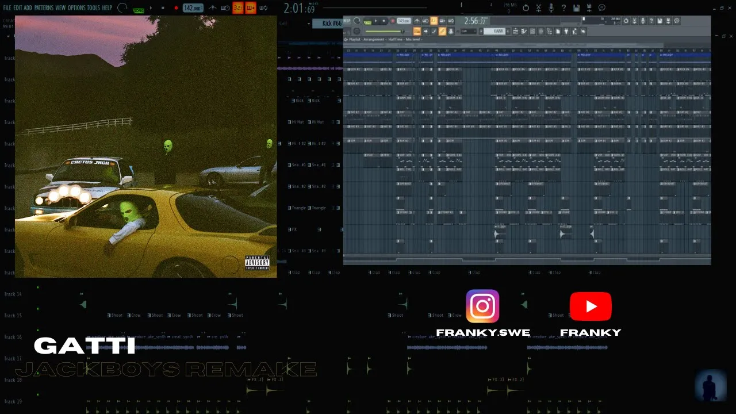Screen dimensions: 736x414
Task: Select the Track 14 label in playlist
Action: pos(13,294)
